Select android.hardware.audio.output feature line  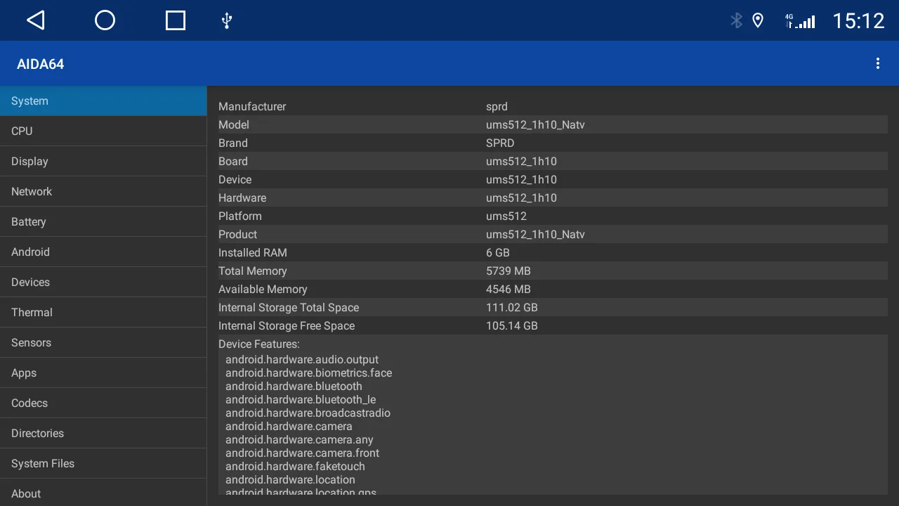[302, 360]
